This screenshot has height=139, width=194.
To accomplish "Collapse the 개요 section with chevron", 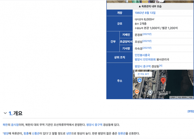I will [x=5, y=113].
